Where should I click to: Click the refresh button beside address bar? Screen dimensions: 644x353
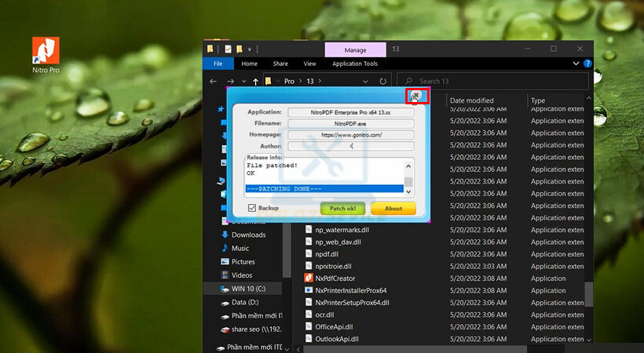pyautogui.click(x=382, y=81)
